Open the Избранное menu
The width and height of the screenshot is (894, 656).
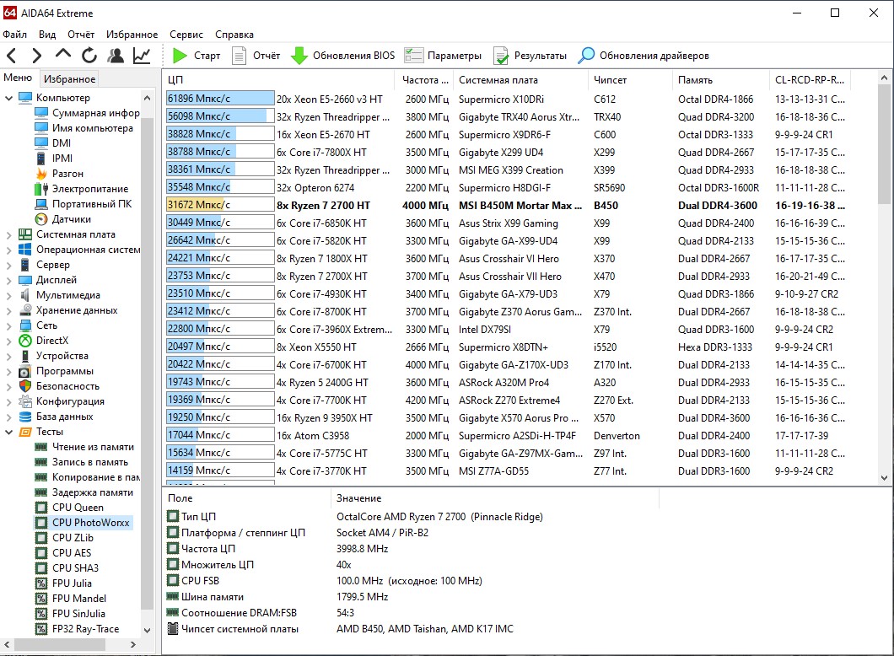pos(132,35)
